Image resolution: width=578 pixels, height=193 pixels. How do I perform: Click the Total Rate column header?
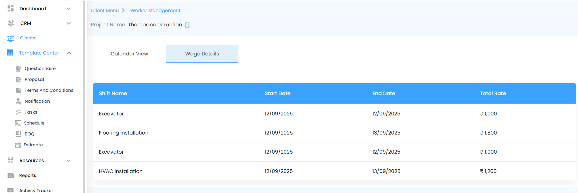tap(493, 93)
